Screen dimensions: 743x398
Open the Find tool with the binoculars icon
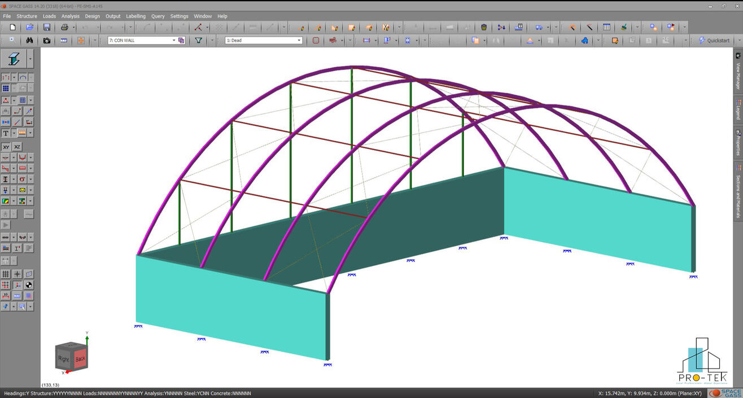click(x=29, y=40)
